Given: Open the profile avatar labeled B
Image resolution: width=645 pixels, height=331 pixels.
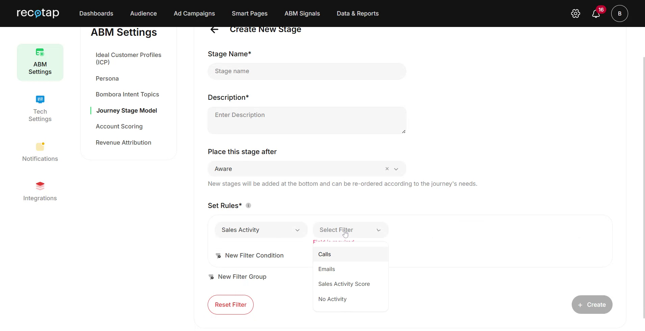Looking at the screenshot, I should pyautogui.click(x=619, y=13).
